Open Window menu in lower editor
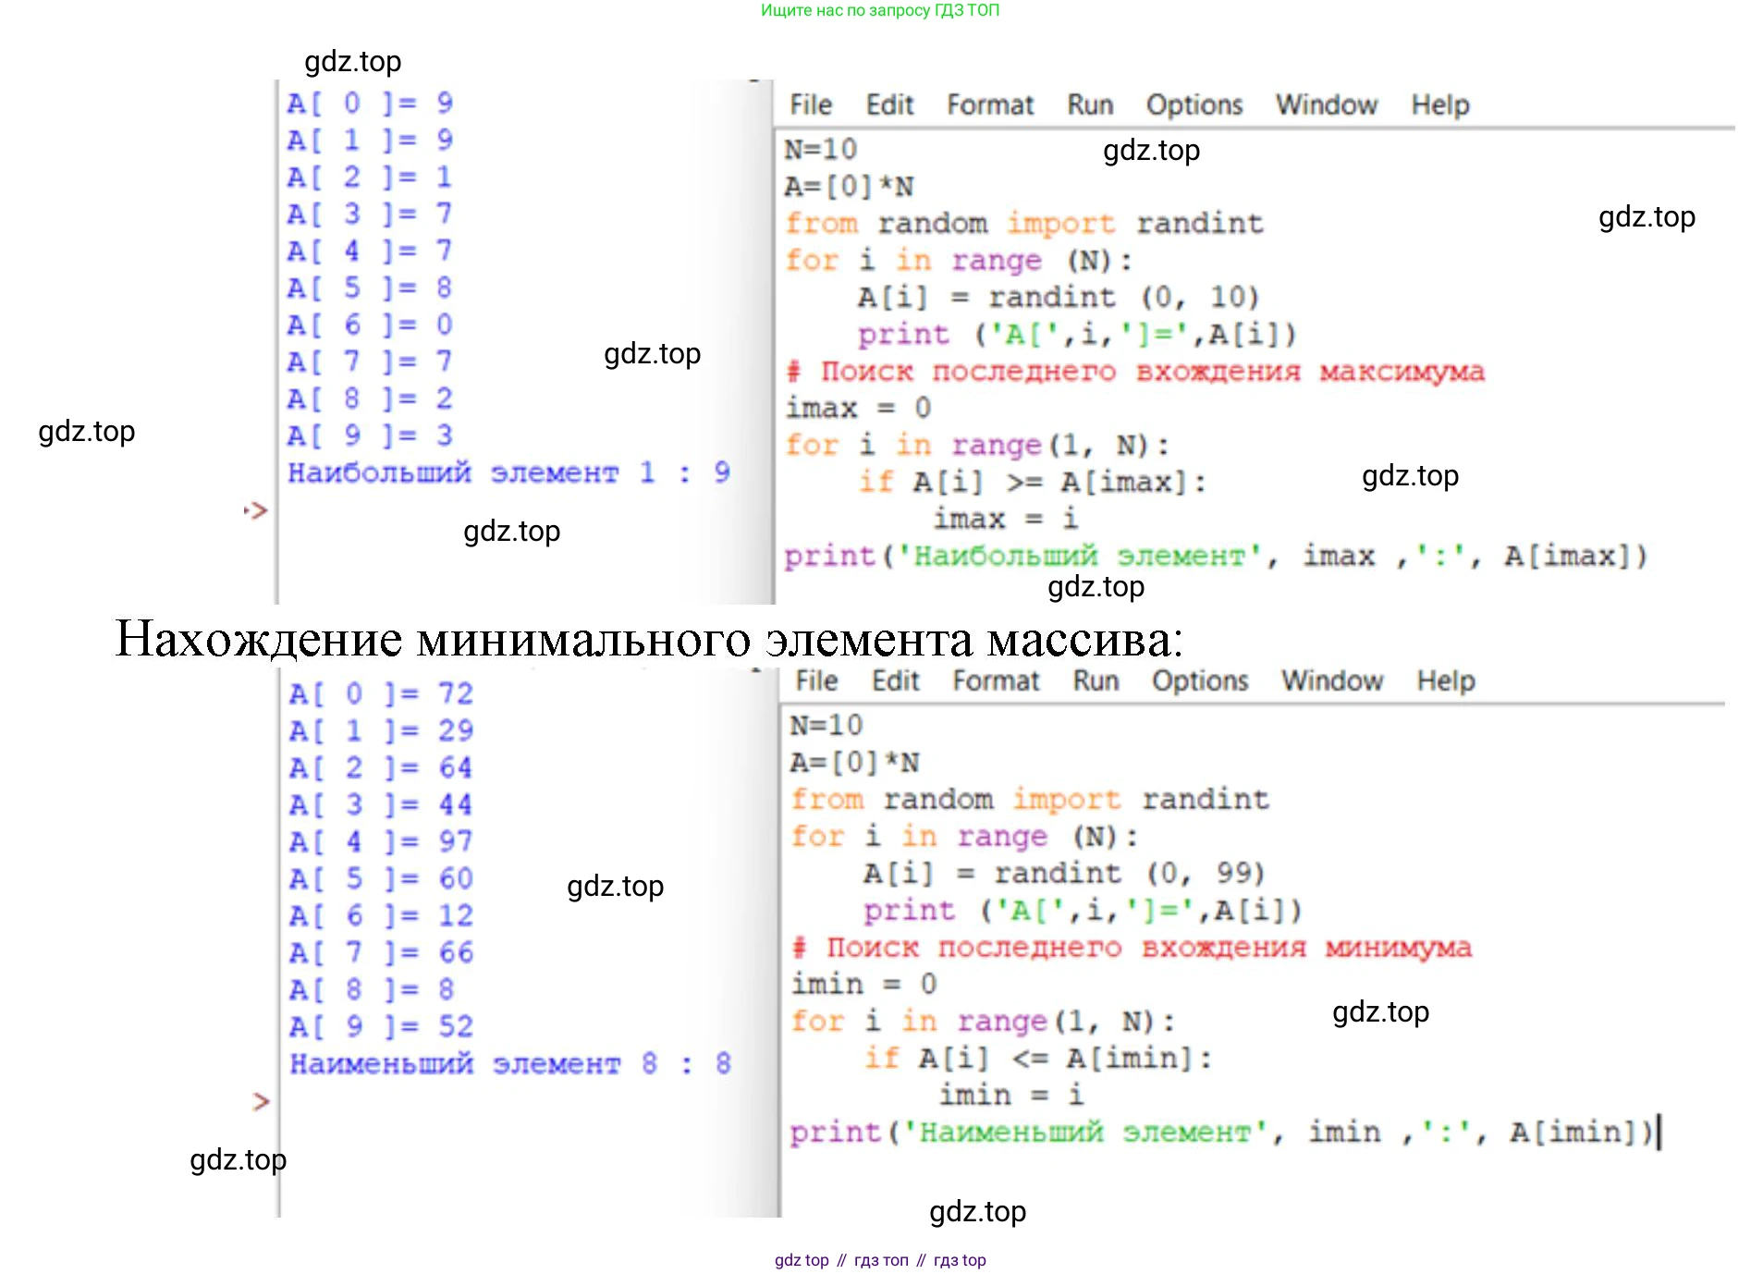The height and width of the screenshot is (1274, 1763). pyautogui.click(x=1331, y=680)
